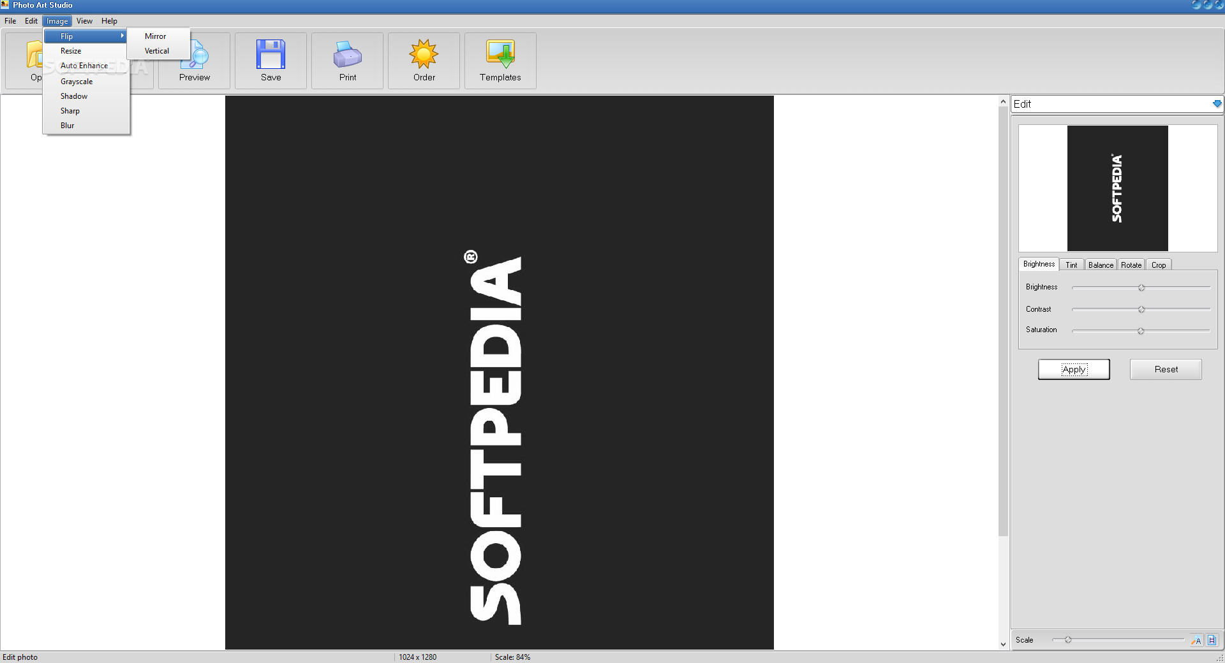This screenshot has width=1225, height=663.
Task: Open the Help menu
Action: pos(109,21)
